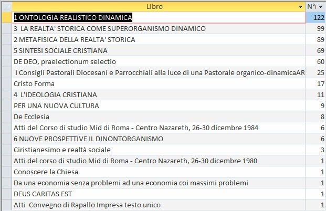Click the De Ecclesia cell
This screenshot has height=211, width=326.
(159, 117)
